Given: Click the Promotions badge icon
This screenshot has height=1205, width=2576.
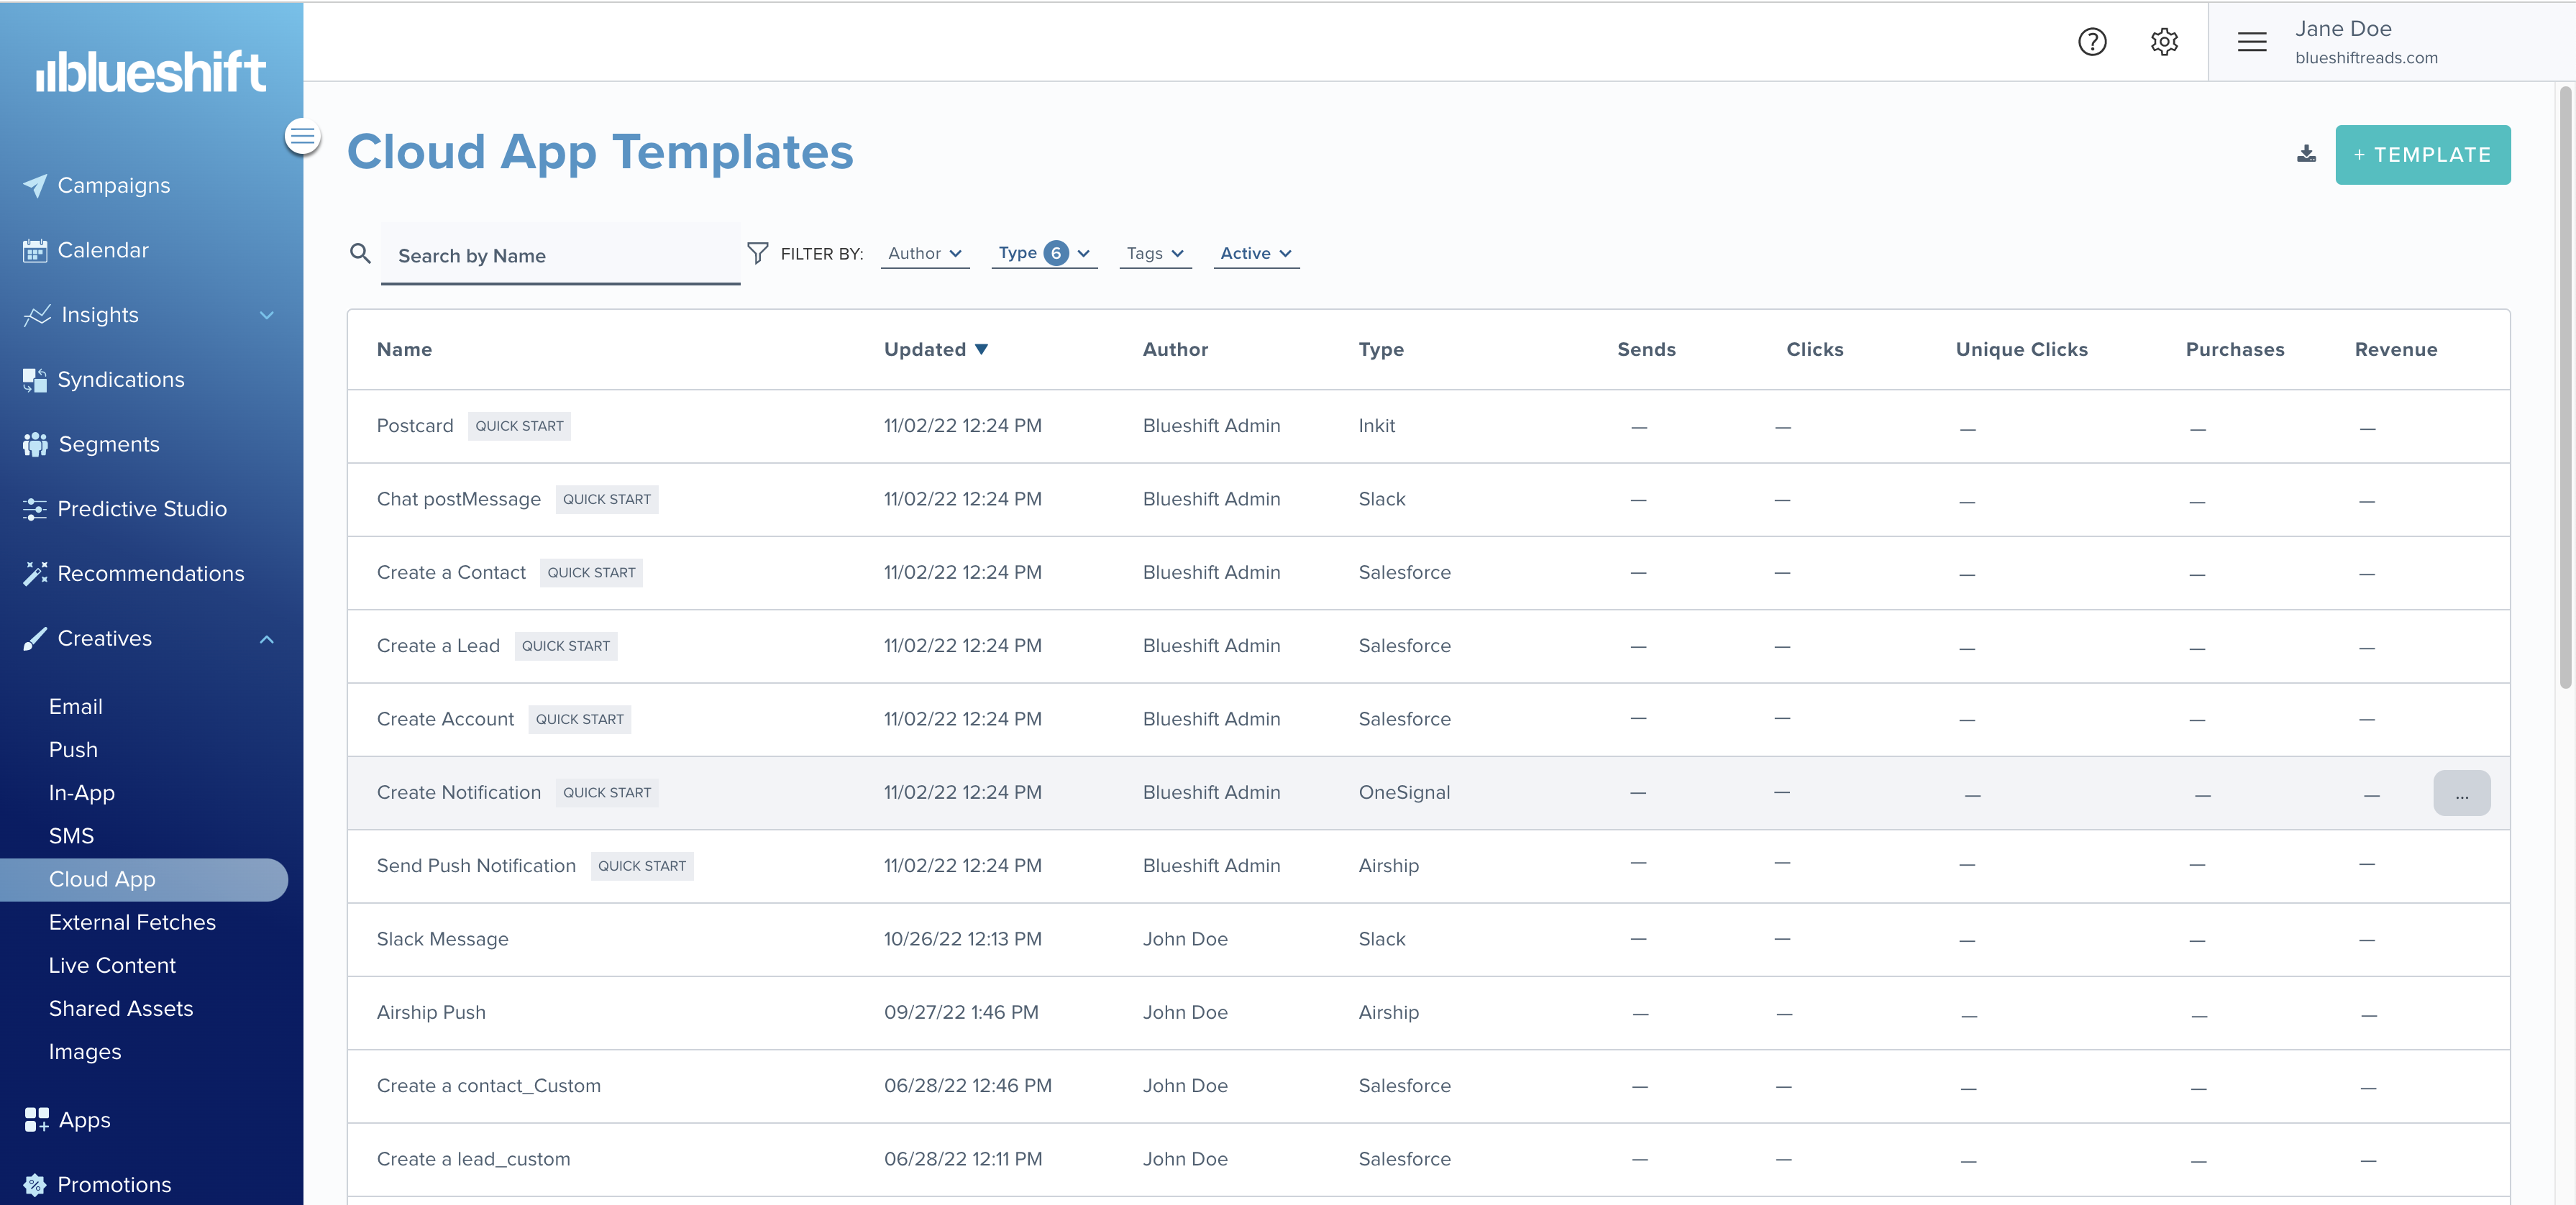Looking at the screenshot, I should (x=35, y=1185).
